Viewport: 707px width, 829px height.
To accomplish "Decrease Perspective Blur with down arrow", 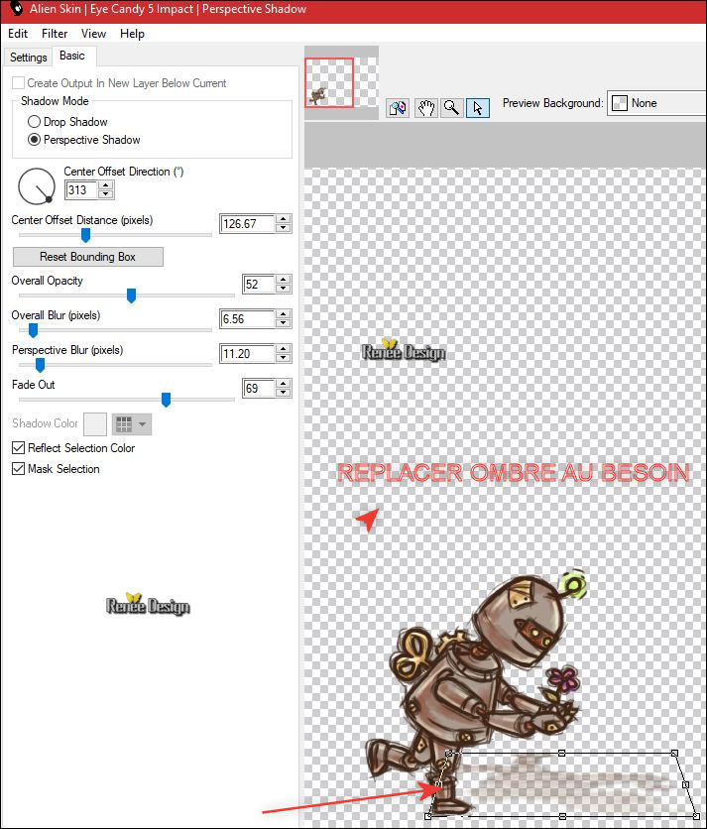I will (x=284, y=358).
